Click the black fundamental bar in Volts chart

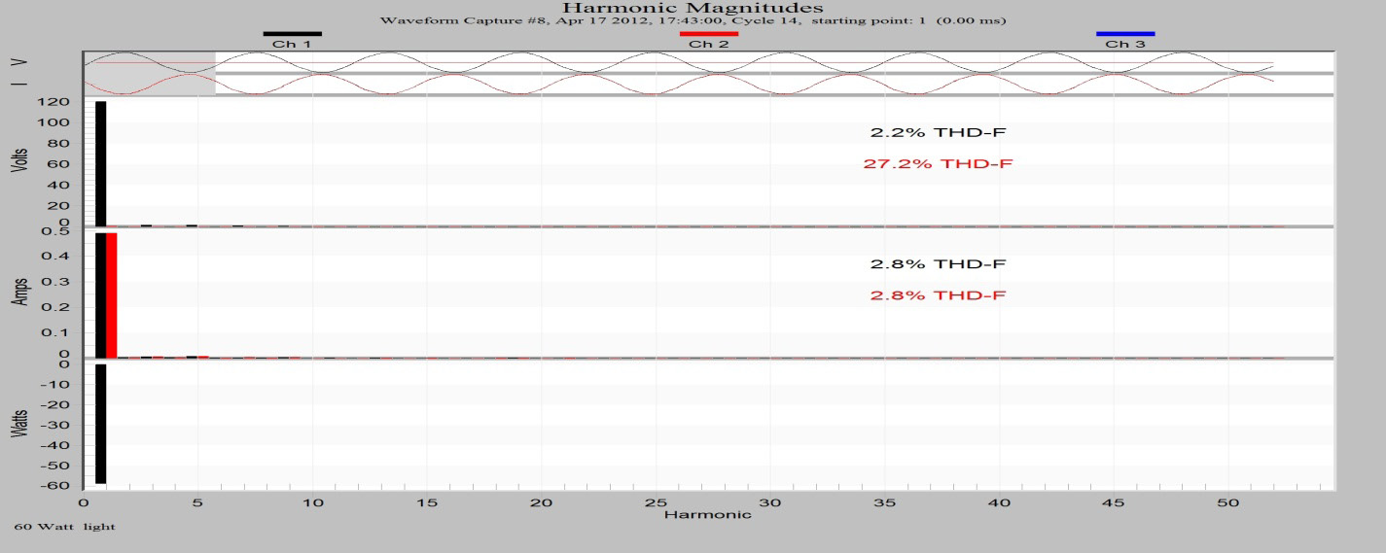pyautogui.click(x=100, y=162)
